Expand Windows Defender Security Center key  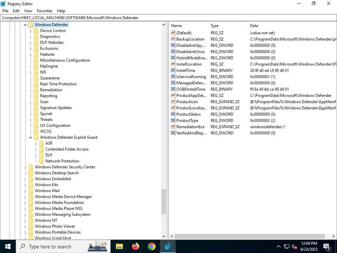pos(25,167)
